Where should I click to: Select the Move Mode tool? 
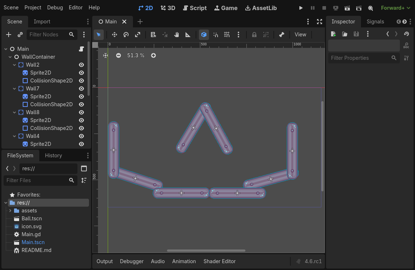click(x=115, y=35)
